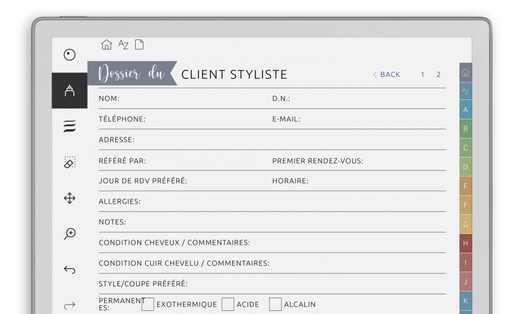Click the PERMANENTES label

[122, 304]
